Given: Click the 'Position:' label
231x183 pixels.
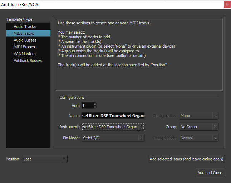Looking at the screenshot, I should click(13, 159).
